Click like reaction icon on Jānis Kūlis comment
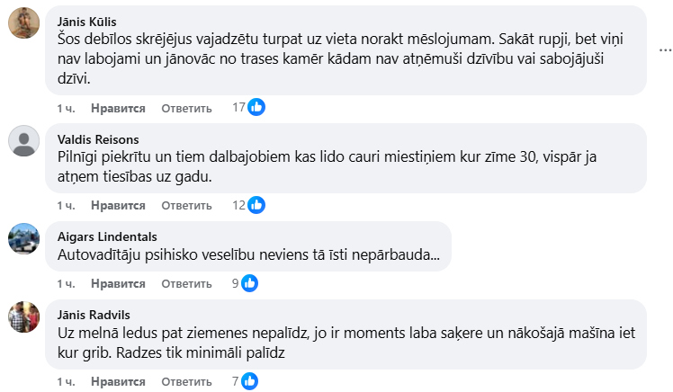 click(256, 108)
